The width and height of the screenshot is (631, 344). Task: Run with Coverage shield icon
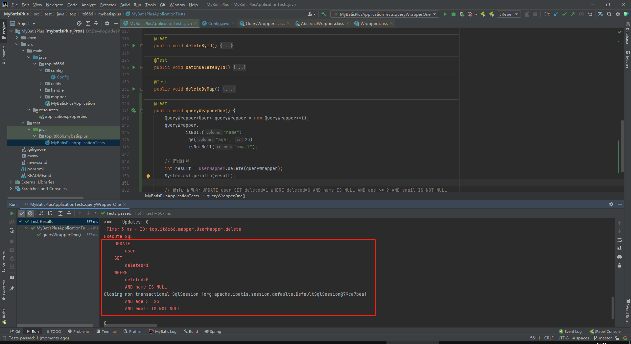(462, 14)
